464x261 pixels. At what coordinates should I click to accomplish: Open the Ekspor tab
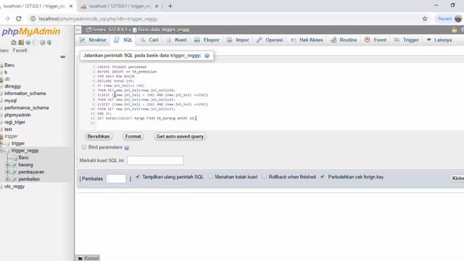pos(207,40)
